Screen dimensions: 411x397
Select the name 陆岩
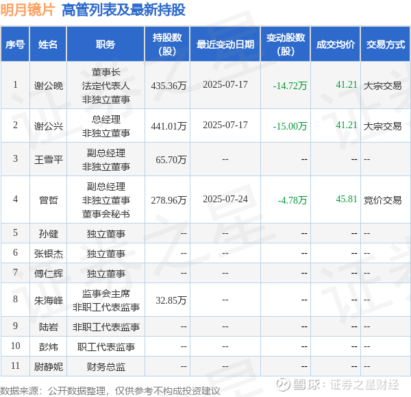coord(49,327)
